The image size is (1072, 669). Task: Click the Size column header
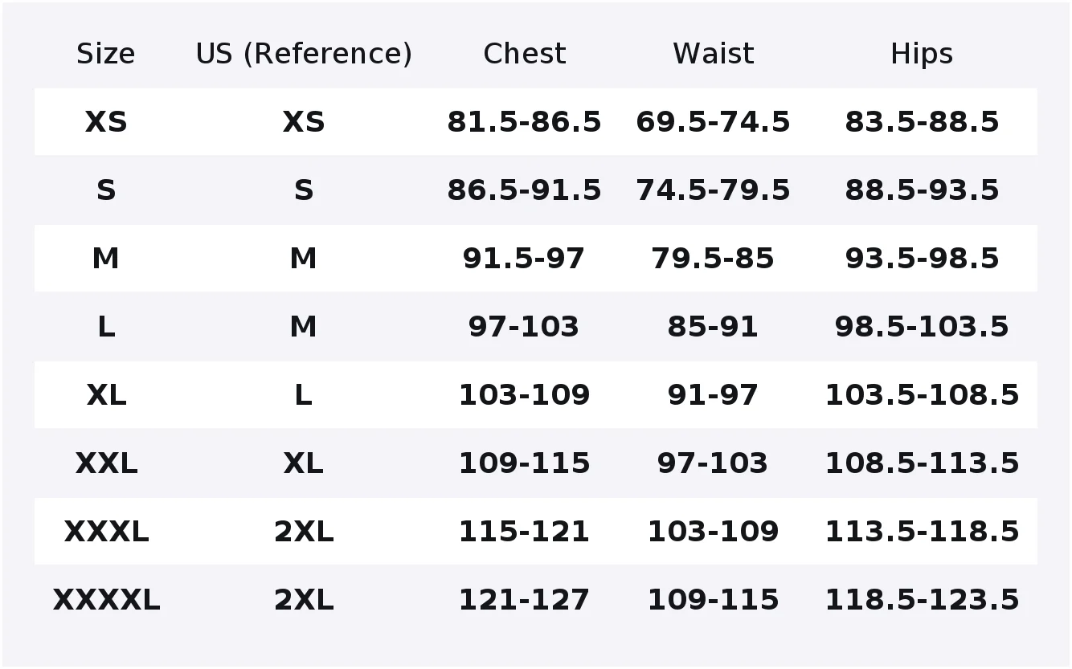[x=105, y=54]
